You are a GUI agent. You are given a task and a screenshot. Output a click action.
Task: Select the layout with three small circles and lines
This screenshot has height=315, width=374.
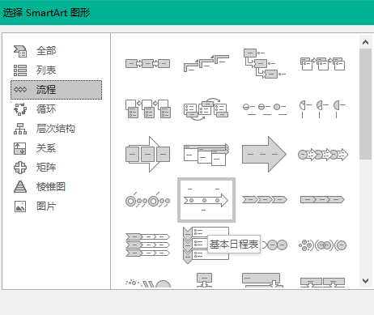tap(265, 109)
